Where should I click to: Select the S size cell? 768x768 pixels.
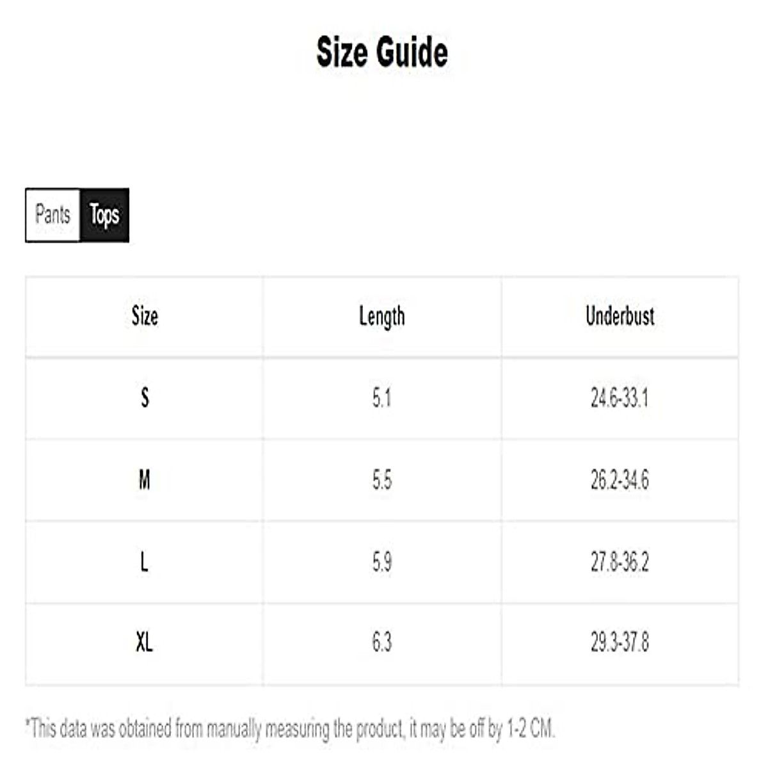145,398
